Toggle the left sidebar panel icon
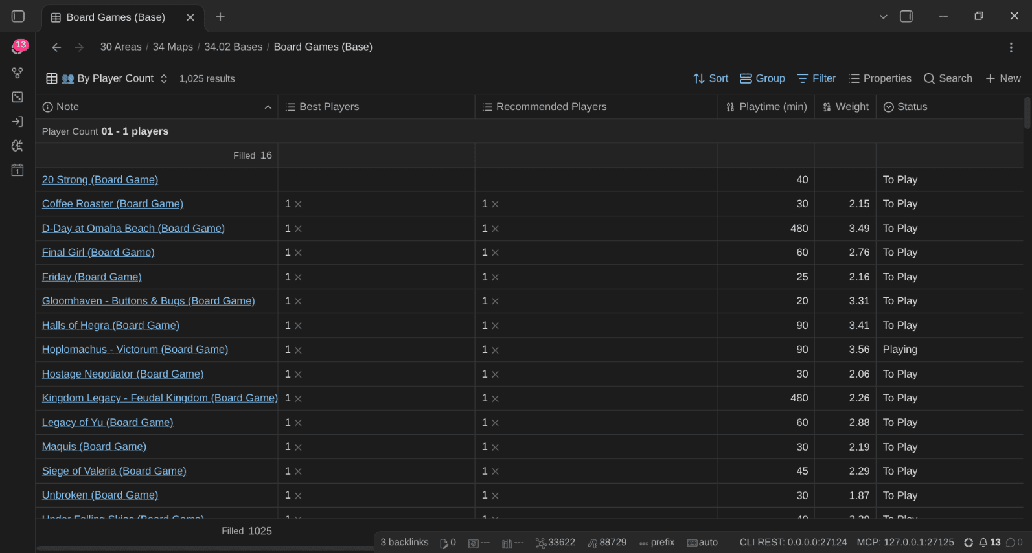The image size is (1032, 553). pyautogui.click(x=18, y=17)
